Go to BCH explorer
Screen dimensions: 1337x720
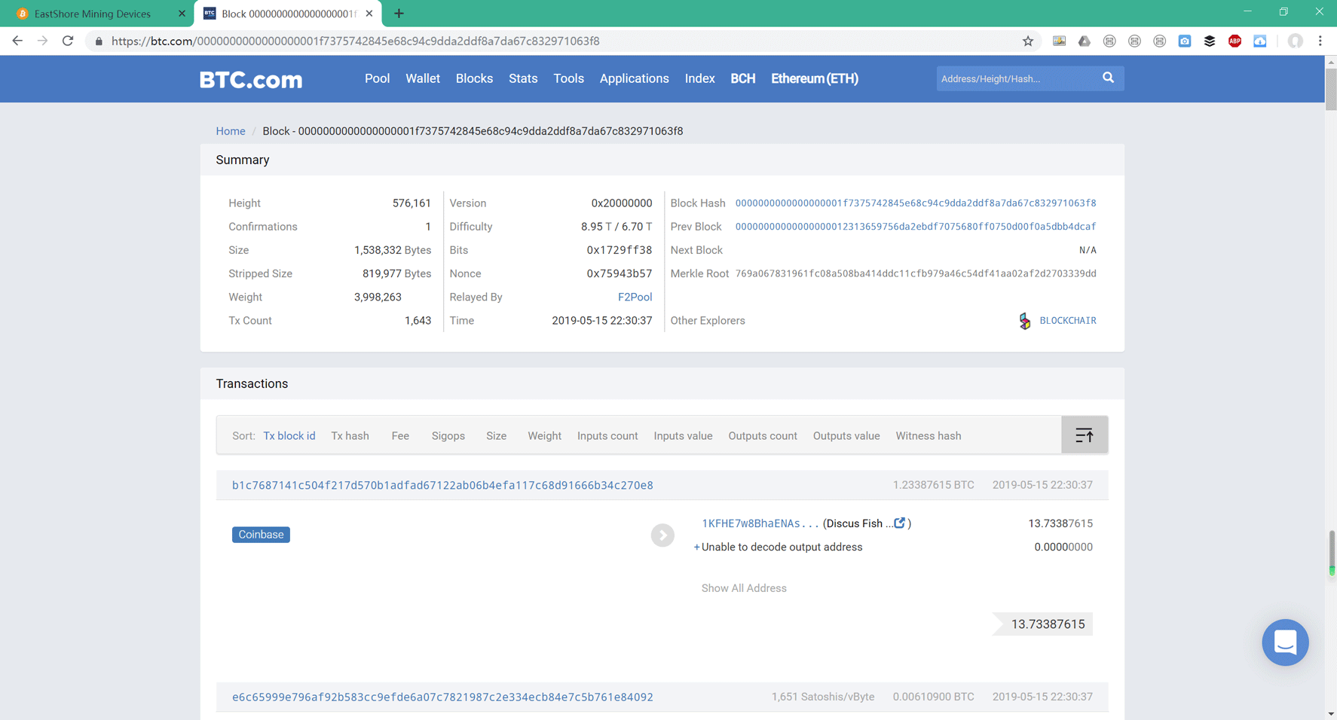(742, 78)
